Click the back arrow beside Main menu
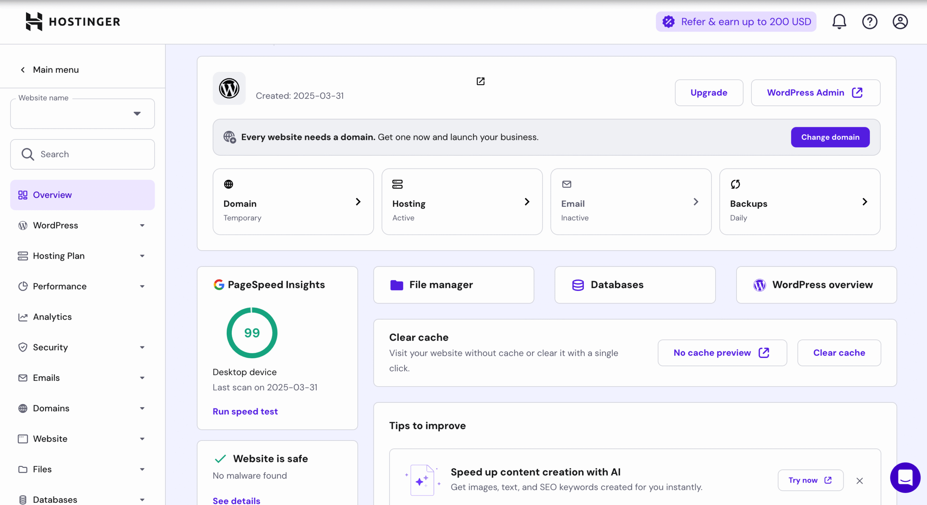 (x=23, y=70)
